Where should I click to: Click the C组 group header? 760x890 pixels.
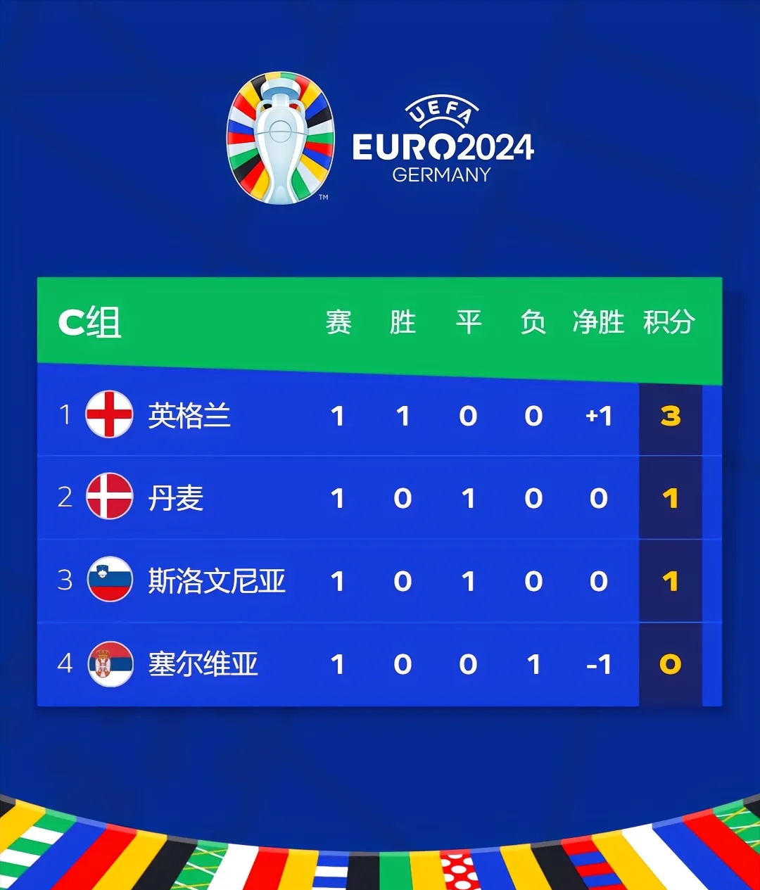click(x=89, y=323)
